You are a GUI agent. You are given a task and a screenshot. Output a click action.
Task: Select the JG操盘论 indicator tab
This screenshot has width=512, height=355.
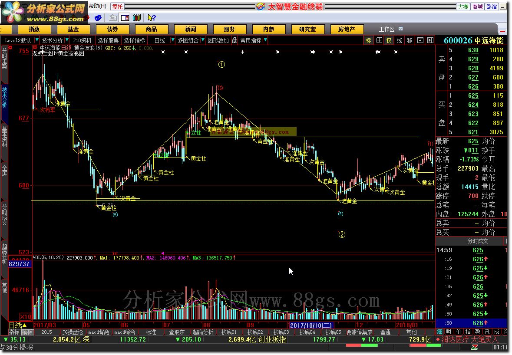pyautogui.click(x=73, y=332)
